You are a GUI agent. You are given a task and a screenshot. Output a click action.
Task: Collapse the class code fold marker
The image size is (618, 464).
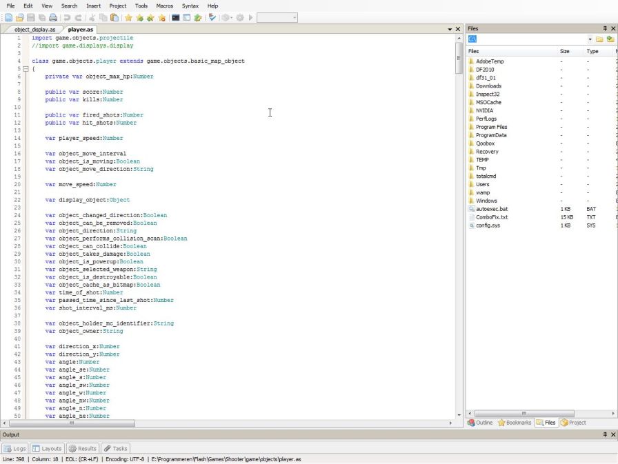(26, 69)
